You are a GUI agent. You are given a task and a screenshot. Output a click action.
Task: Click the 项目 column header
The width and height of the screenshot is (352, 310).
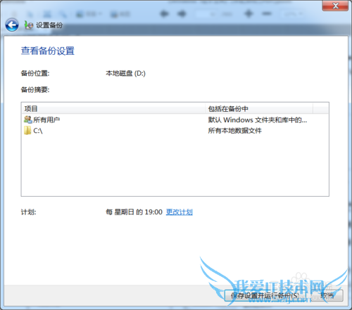pos(113,108)
